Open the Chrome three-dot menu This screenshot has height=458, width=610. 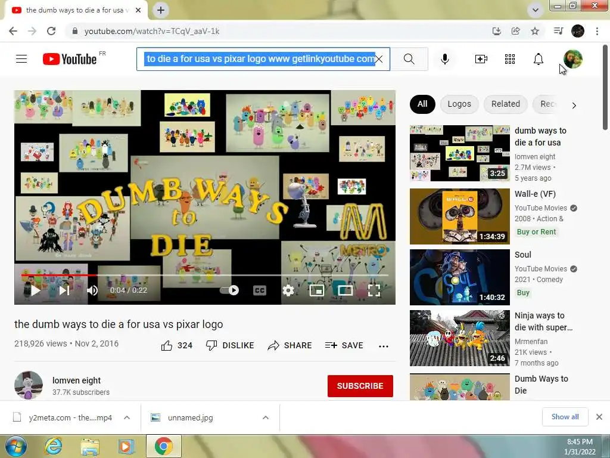597,31
